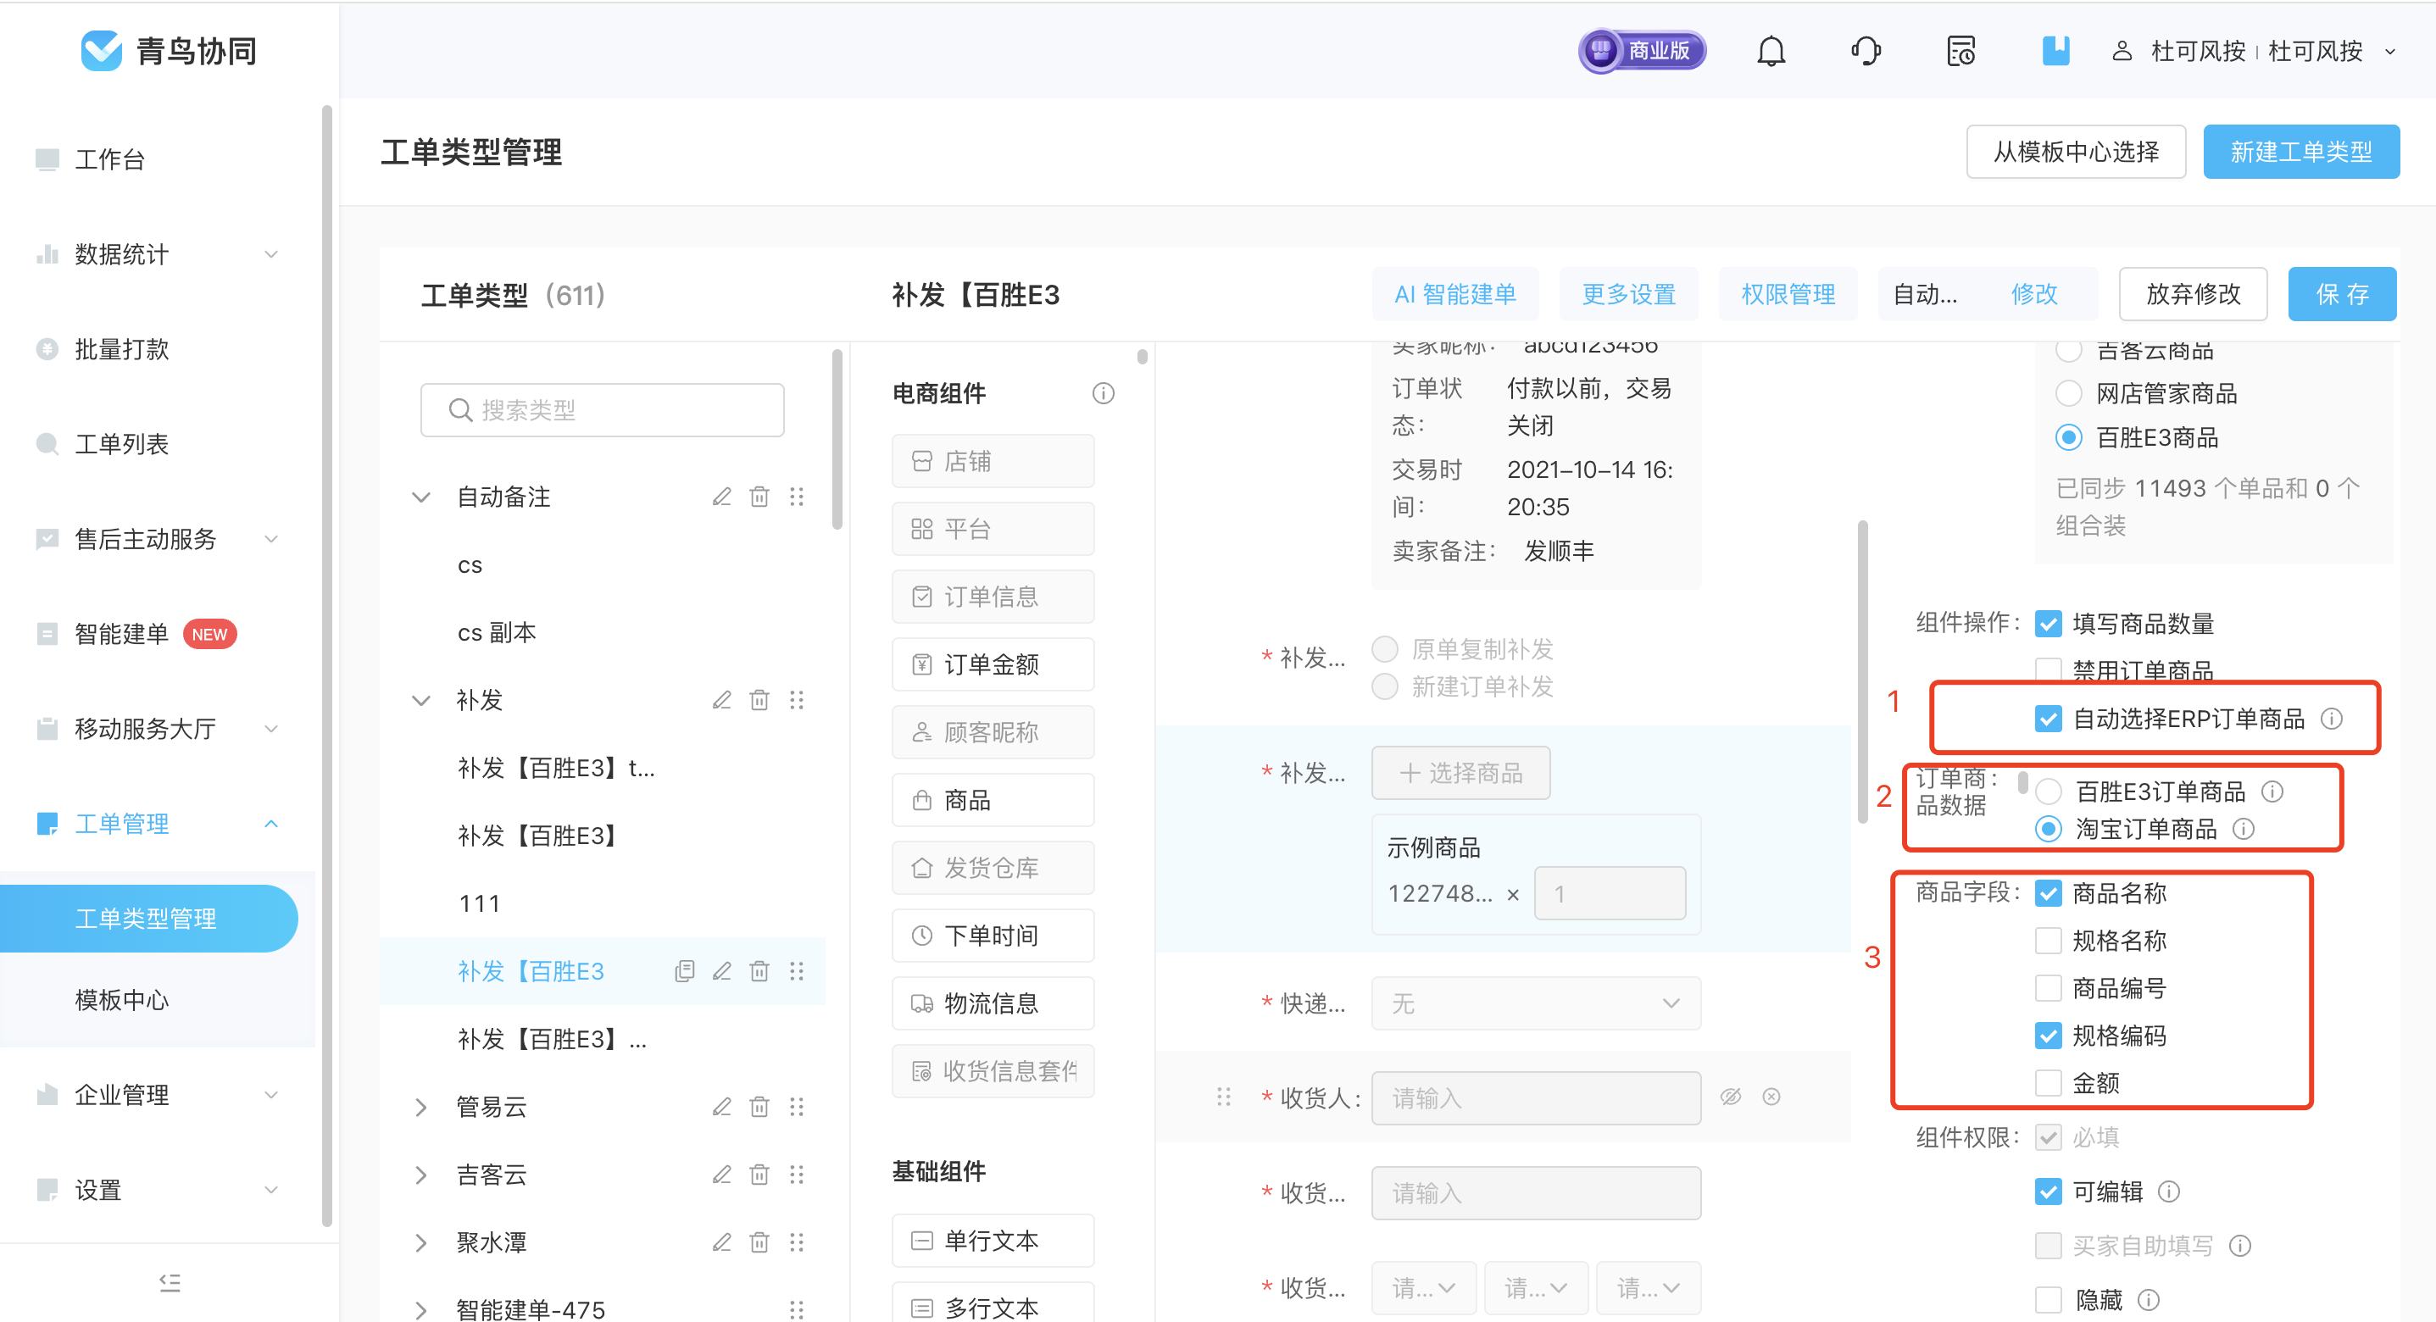Click 新建工单类型 button
Screen dimensions: 2436x1322
(2300, 152)
